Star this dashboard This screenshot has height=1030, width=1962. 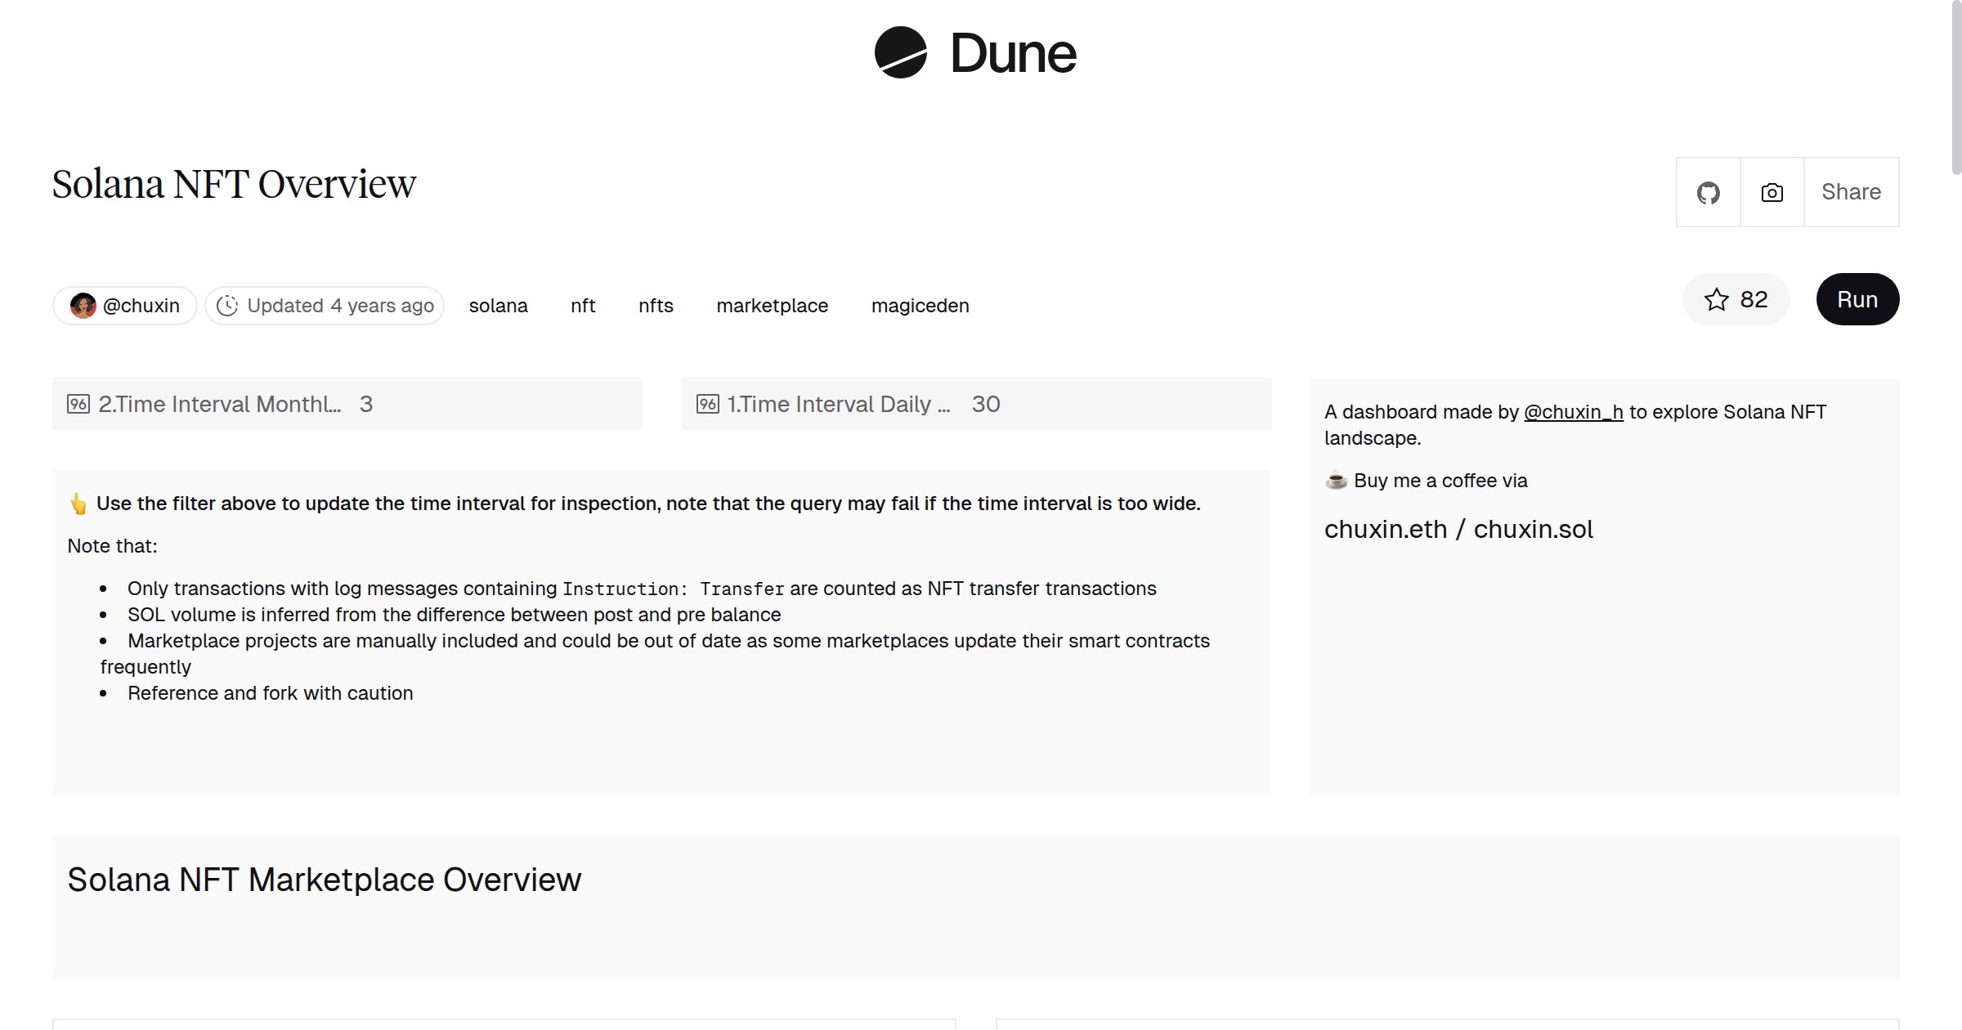point(1718,299)
